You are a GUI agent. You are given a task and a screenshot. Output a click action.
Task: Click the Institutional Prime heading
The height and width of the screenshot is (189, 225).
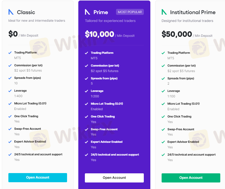(193, 12)
